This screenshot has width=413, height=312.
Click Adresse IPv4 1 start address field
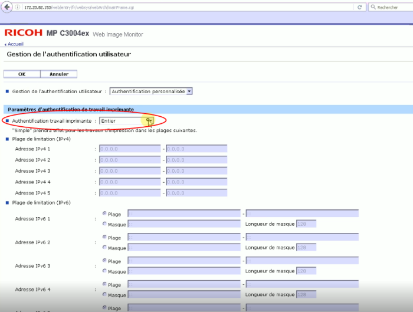pyautogui.click(x=130, y=149)
